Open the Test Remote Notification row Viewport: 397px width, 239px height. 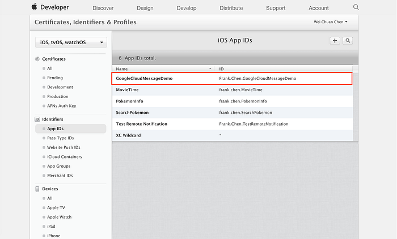233,124
